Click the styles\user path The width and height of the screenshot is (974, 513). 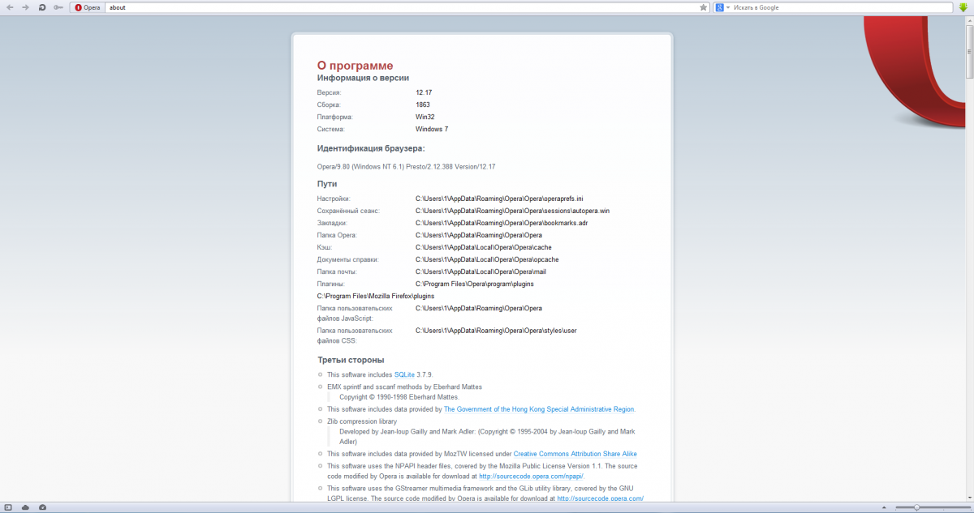pyautogui.click(x=496, y=331)
